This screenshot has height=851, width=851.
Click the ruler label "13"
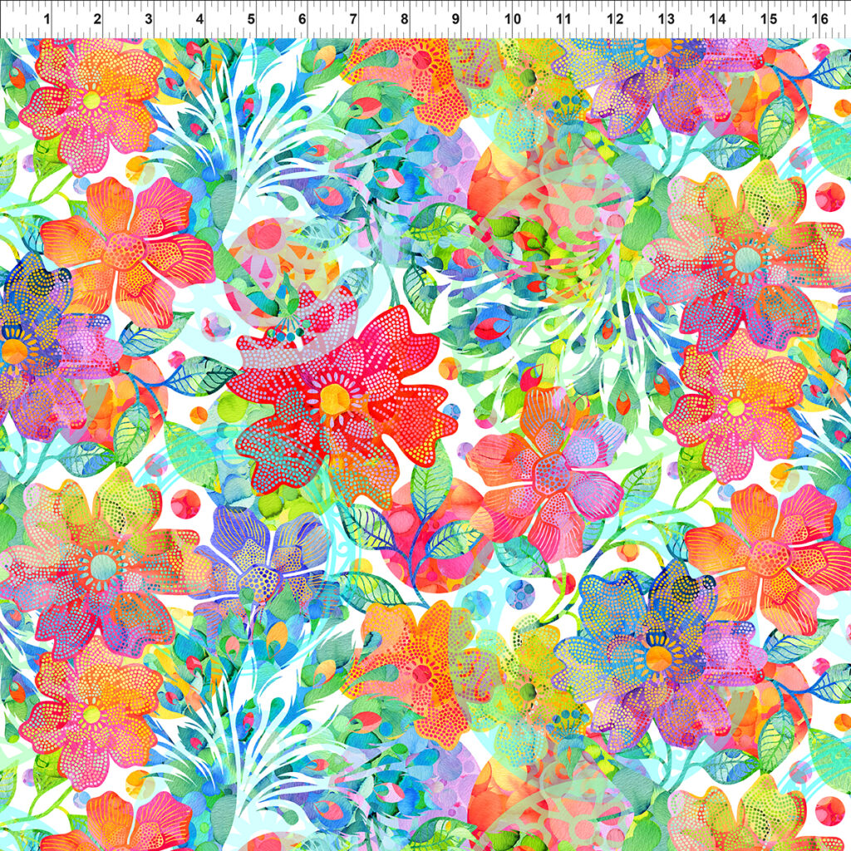(667, 19)
